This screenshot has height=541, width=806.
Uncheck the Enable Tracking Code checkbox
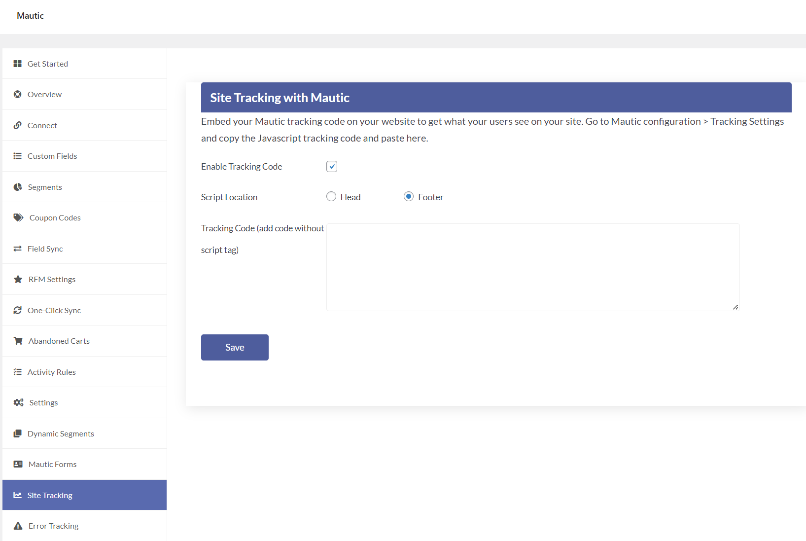pyautogui.click(x=332, y=167)
